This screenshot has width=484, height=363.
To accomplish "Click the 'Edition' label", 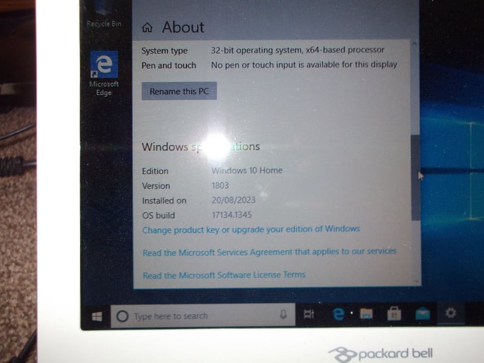I will 155,171.
